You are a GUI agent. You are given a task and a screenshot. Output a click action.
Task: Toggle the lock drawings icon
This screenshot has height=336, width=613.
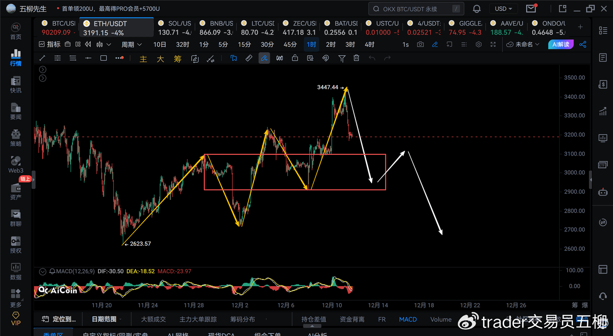point(295,58)
